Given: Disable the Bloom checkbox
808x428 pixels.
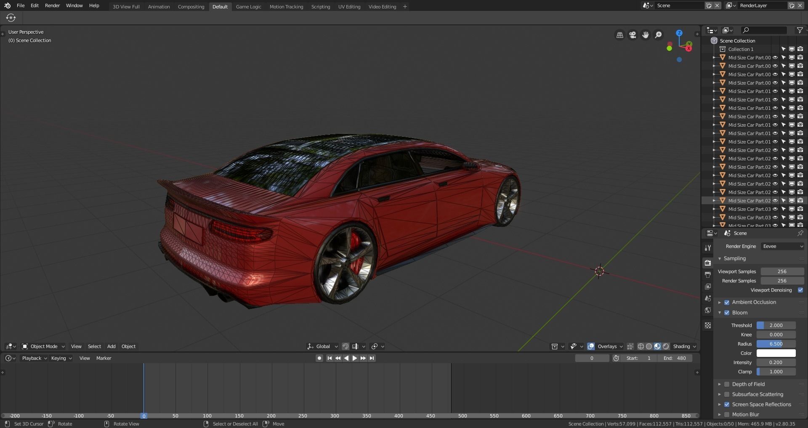Looking at the screenshot, I should (x=727, y=313).
